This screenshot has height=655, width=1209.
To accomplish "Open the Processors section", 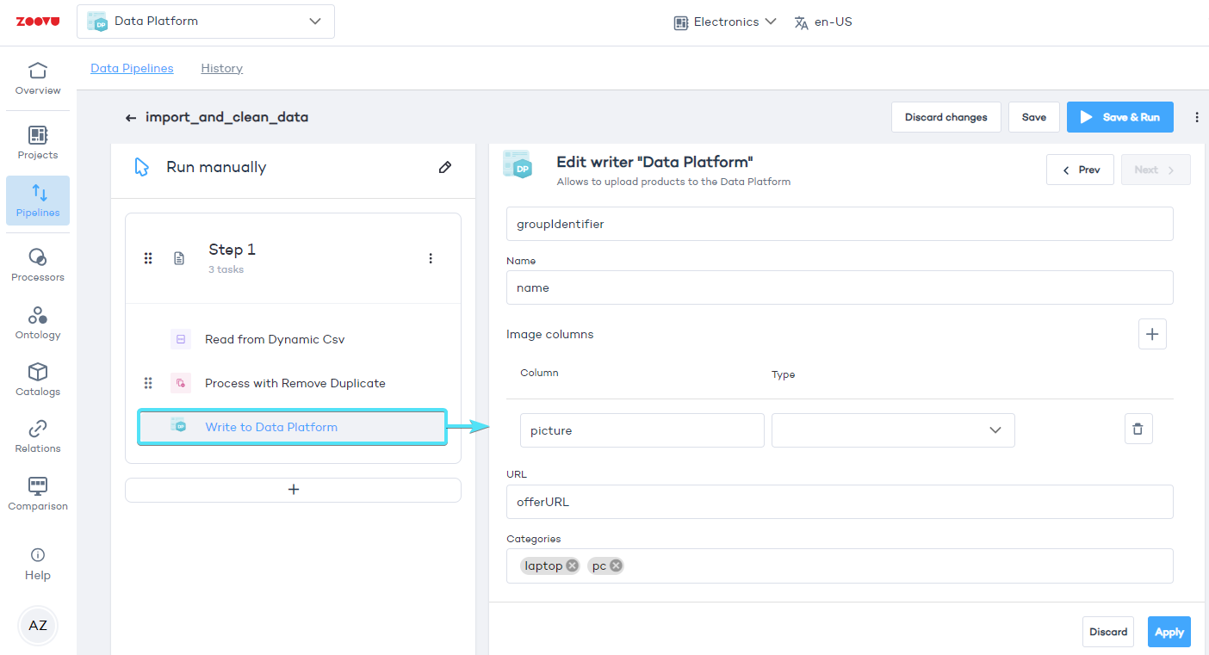I will [x=38, y=265].
